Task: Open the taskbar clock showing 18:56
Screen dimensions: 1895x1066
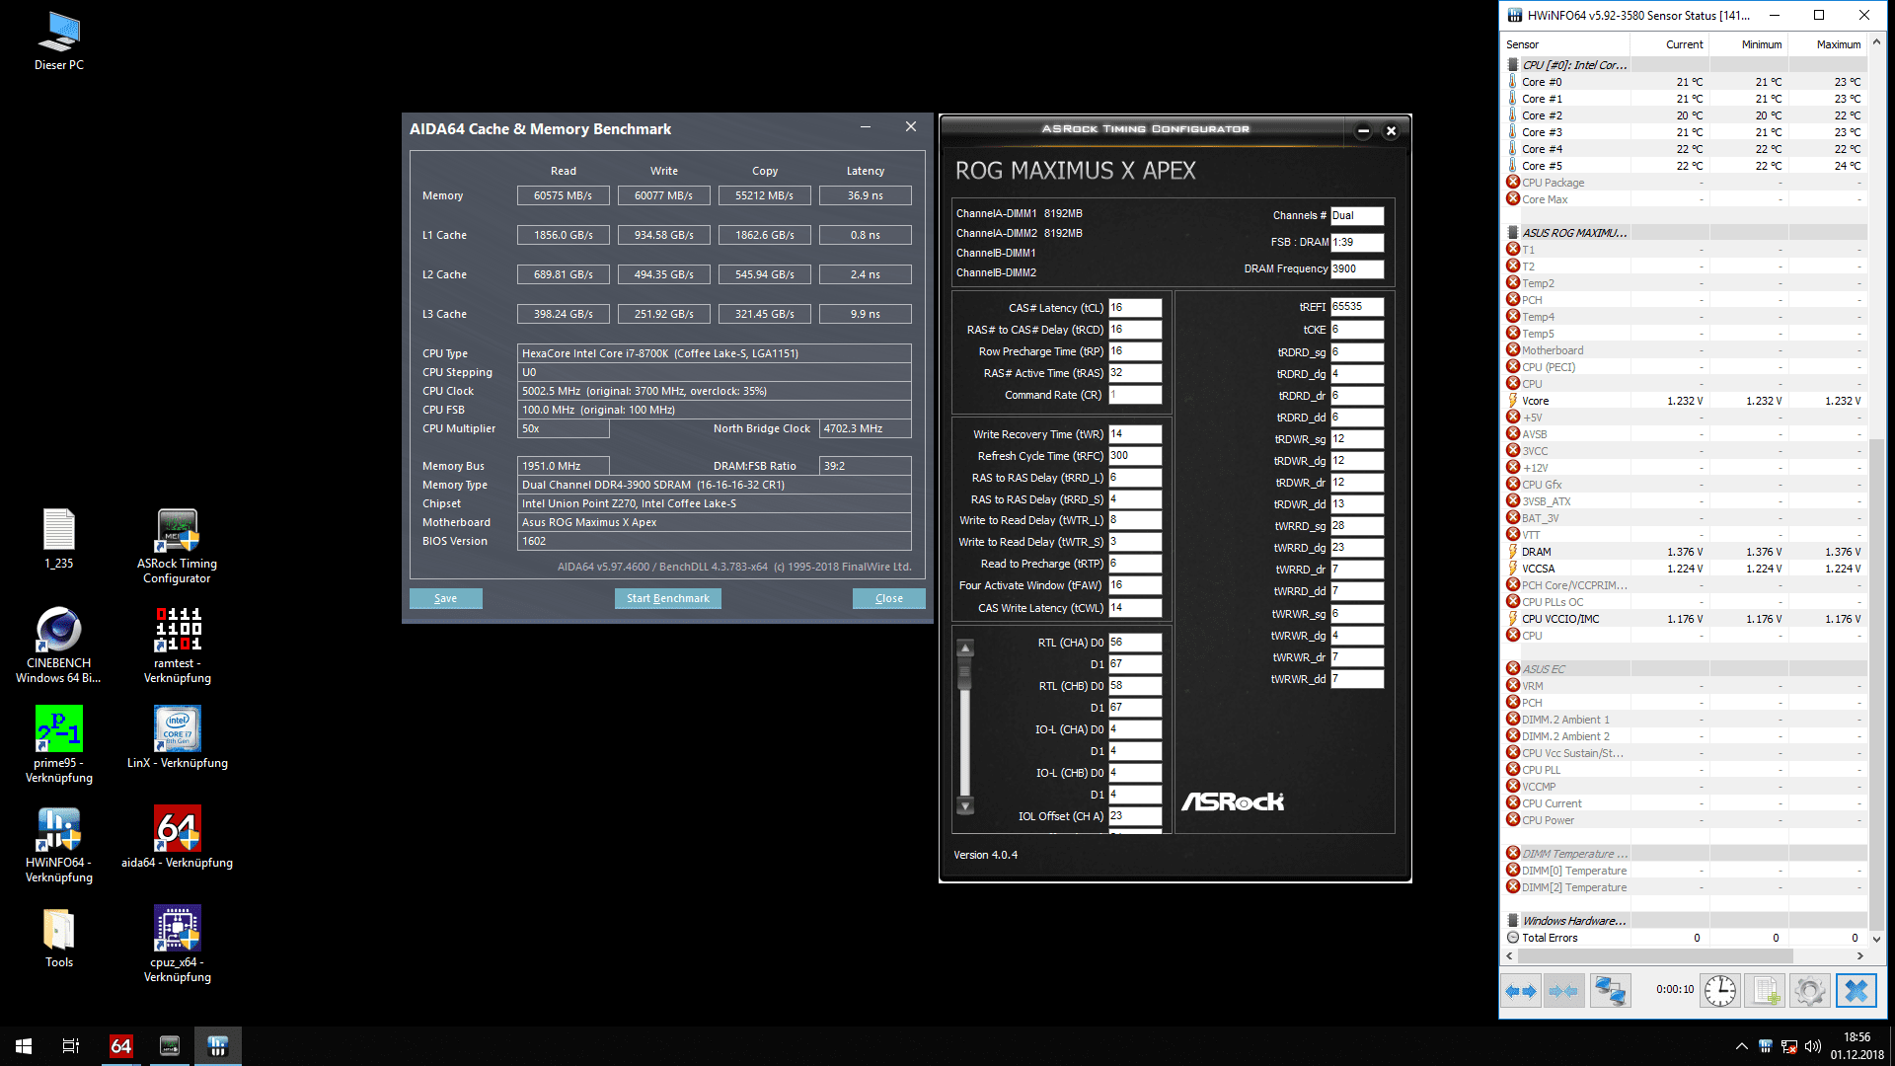Action: point(1857,1046)
